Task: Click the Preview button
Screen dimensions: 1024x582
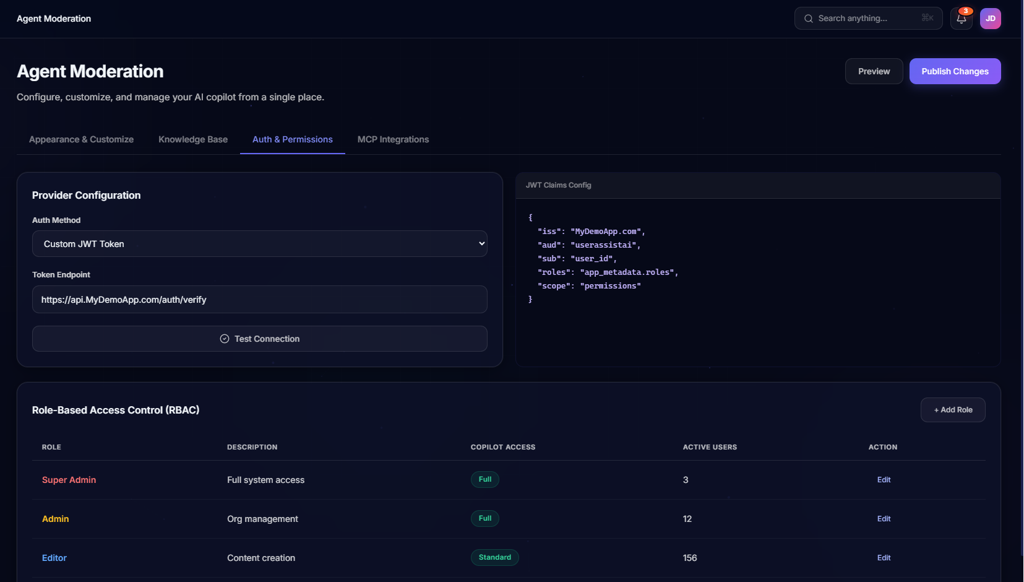Action: coord(874,71)
